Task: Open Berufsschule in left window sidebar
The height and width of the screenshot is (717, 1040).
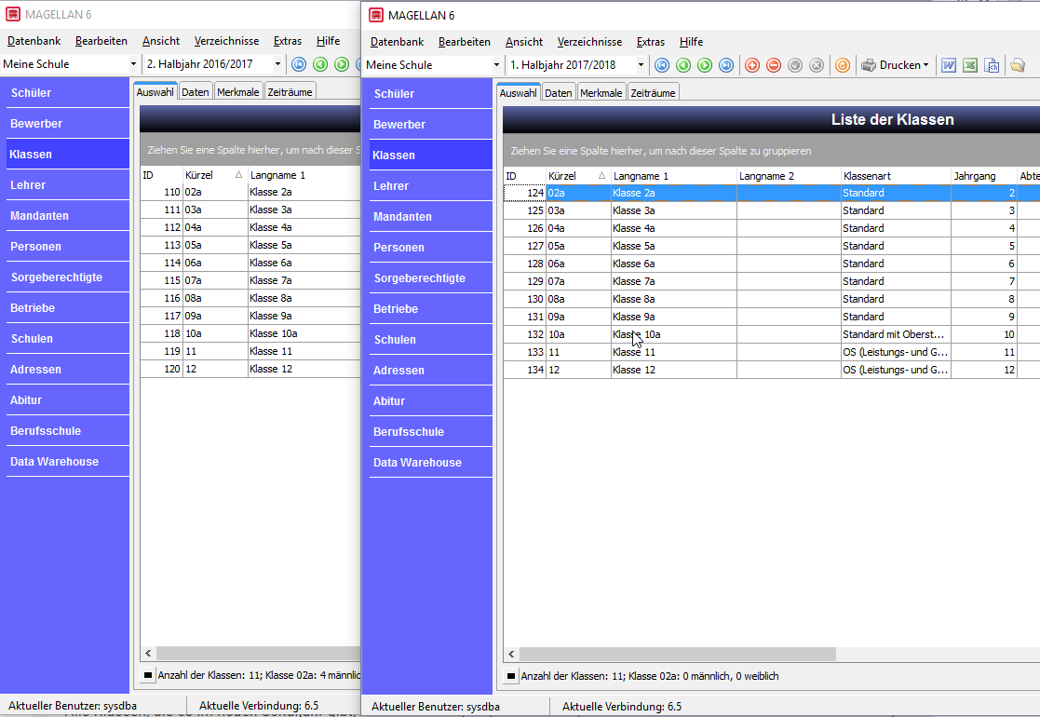Action: (x=68, y=431)
